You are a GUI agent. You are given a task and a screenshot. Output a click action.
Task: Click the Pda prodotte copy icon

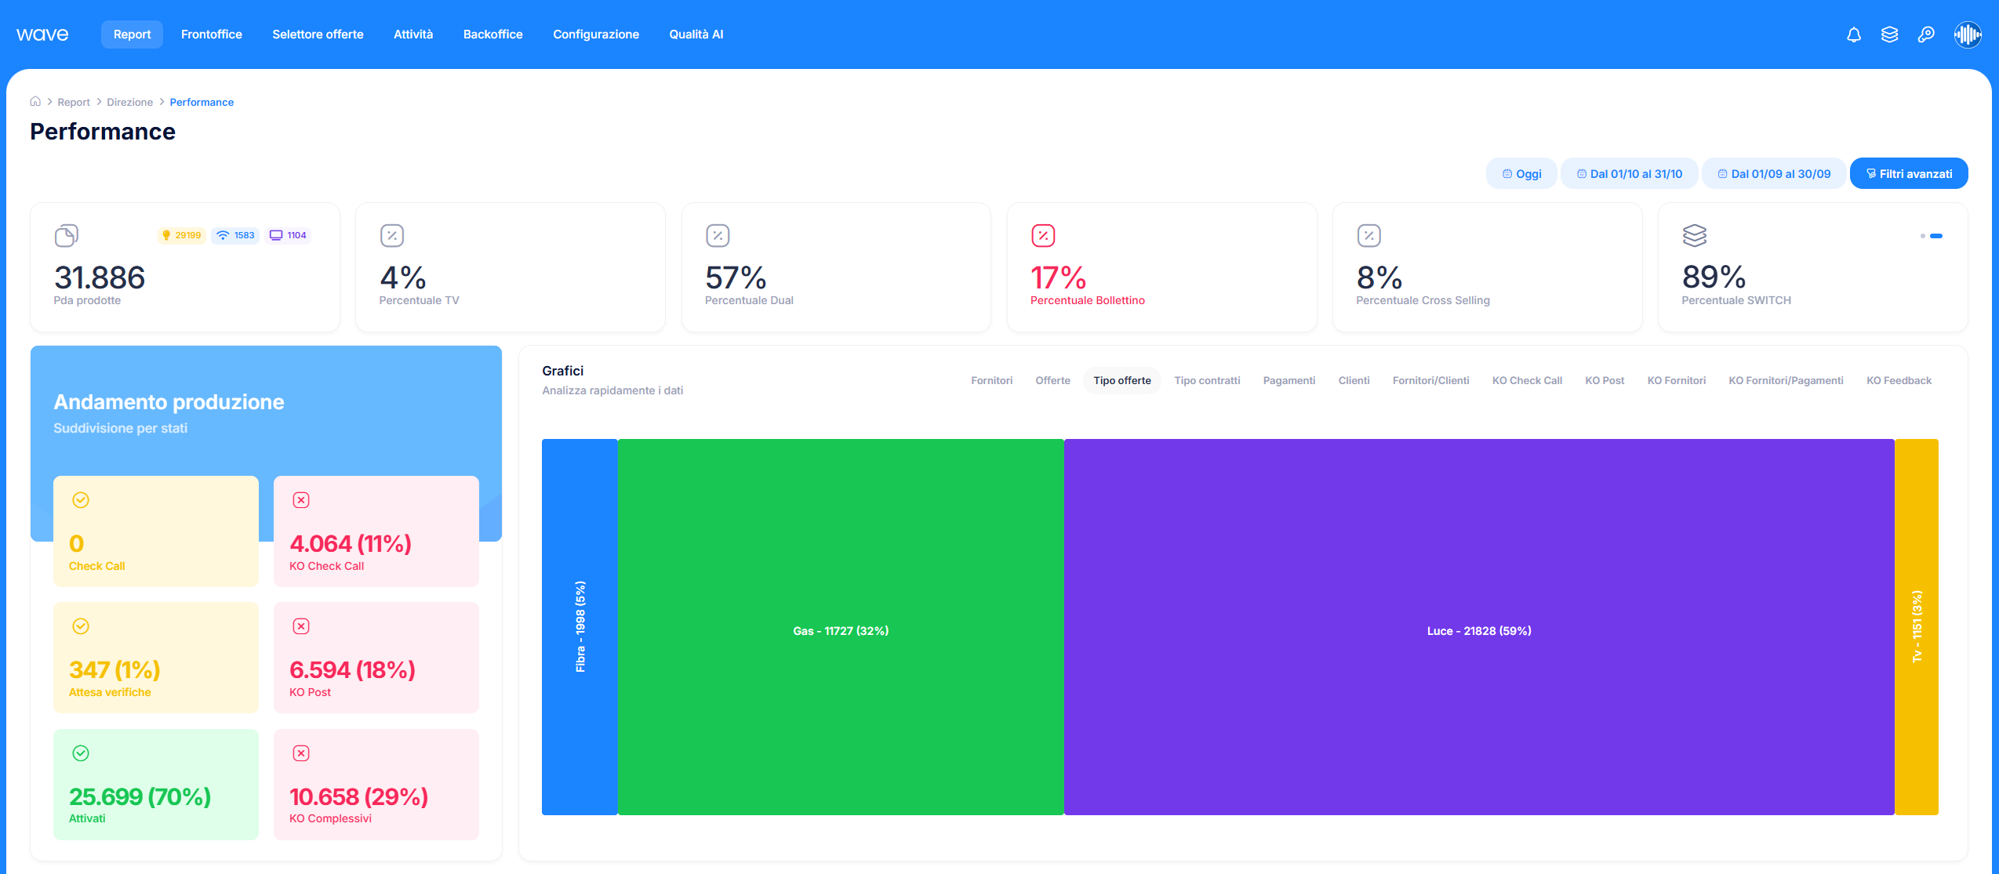(67, 235)
